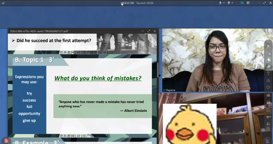The height and width of the screenshot is (144, 273).
Task: Toggle the webcam in the top bar
Action: [229, 3]
